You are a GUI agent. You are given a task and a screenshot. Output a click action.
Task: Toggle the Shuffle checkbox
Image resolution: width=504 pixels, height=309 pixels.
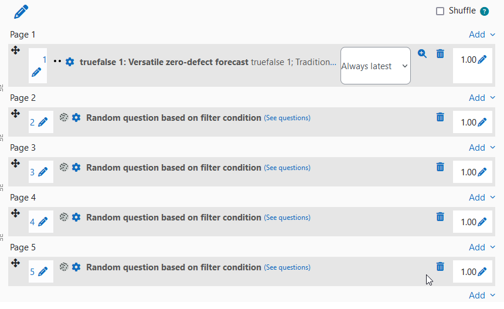tap(440, 11)
